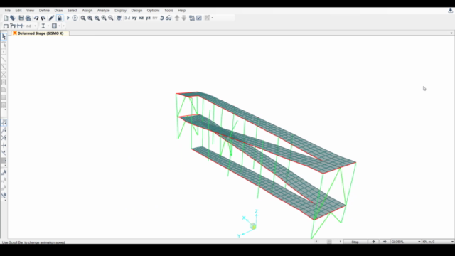This screenshot has height=256, width=455.
Task: Click the scrollbar right arrow for animation speed
Action: pos(341,242)
